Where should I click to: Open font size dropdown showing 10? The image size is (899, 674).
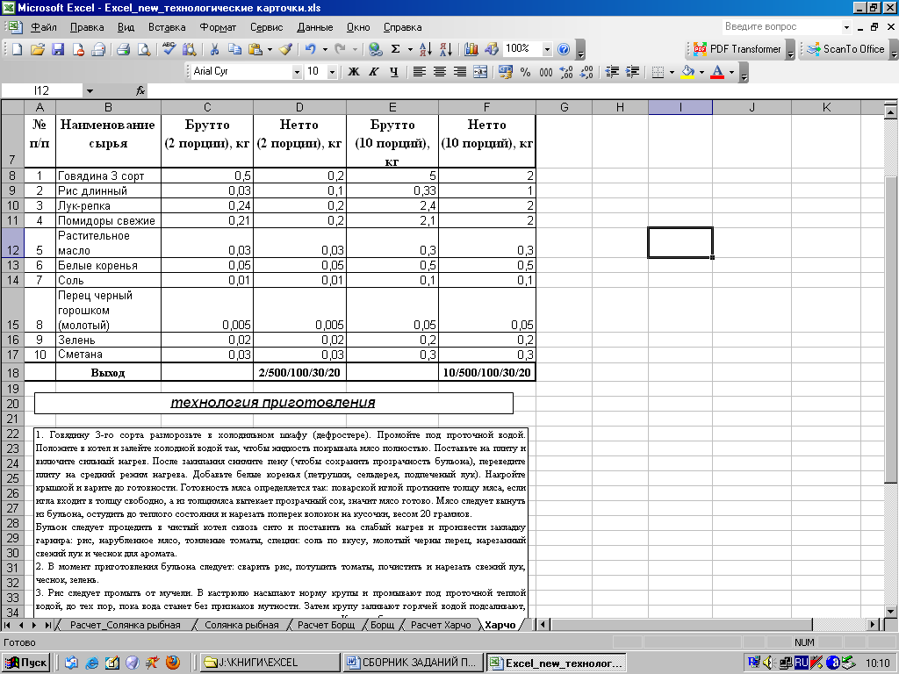point(332,72)
